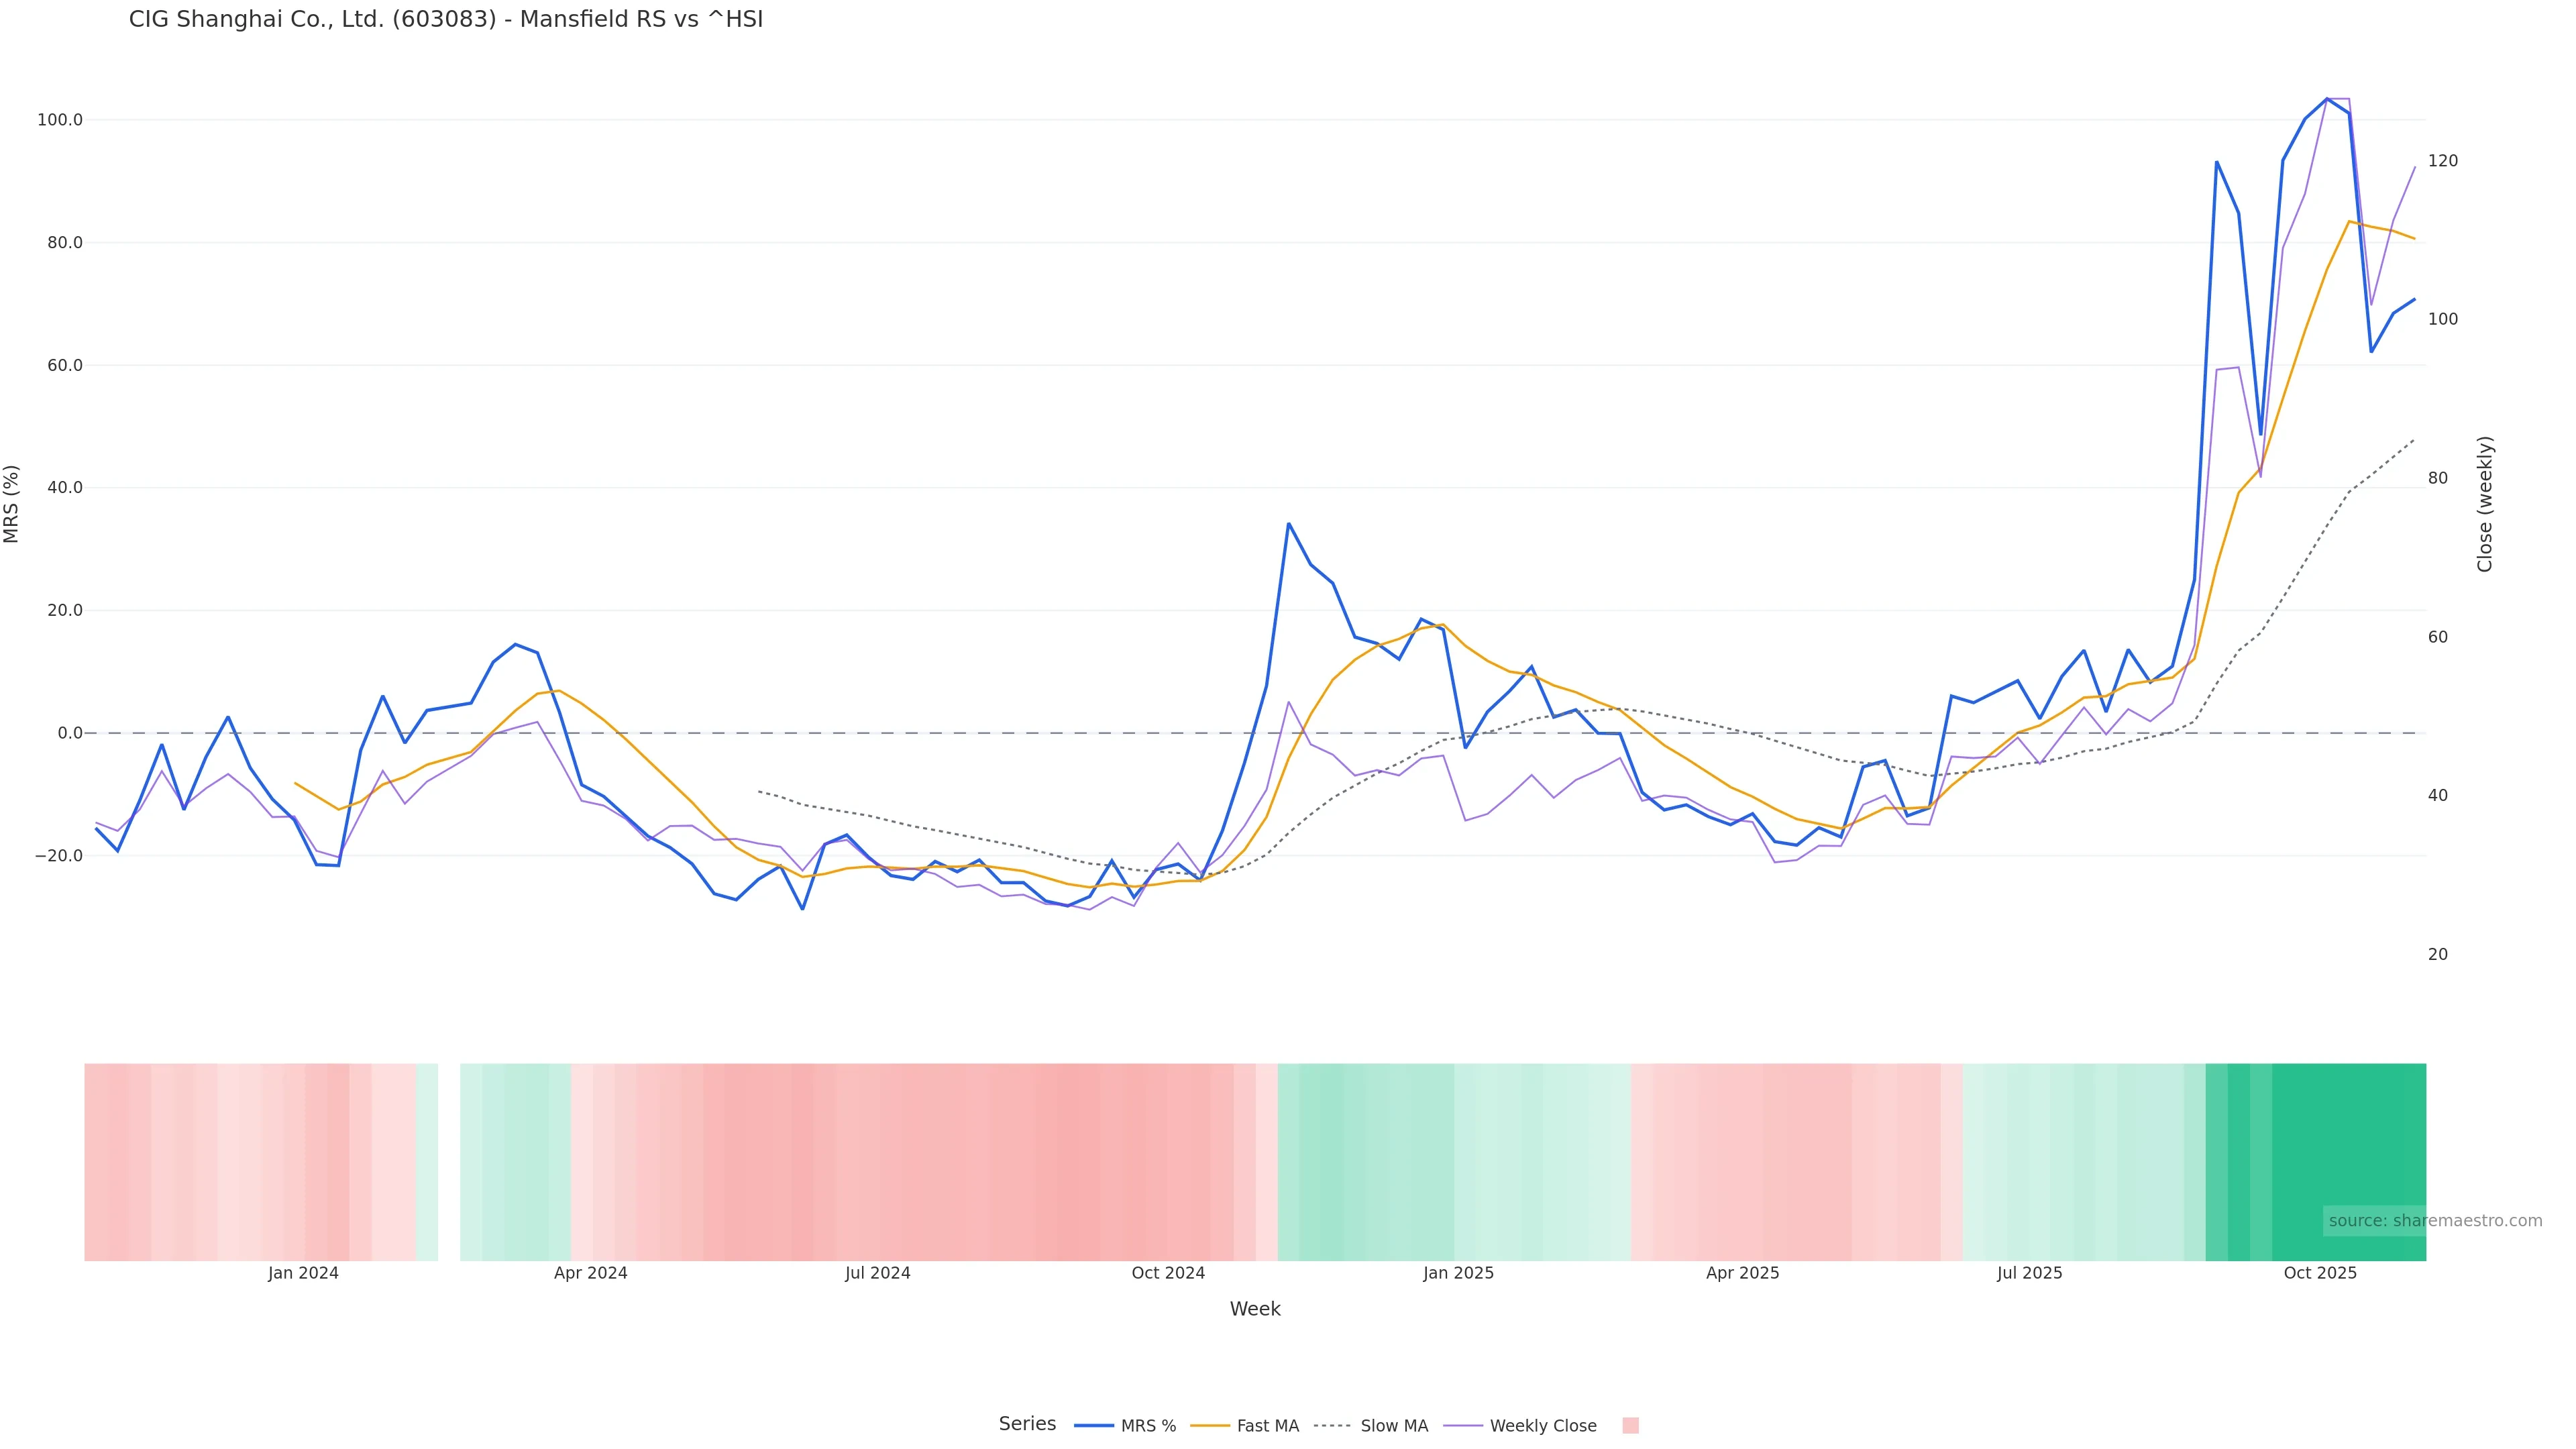
Task: Click the orange Fast MA legend line marker
Action: tap(1210, 1425)
